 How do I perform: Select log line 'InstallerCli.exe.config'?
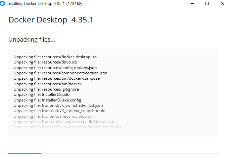(47, 100)
